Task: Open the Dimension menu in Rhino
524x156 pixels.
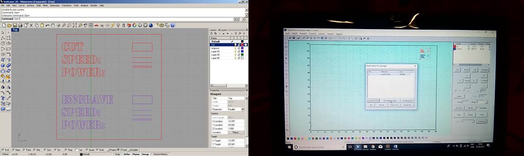Action: [55, 5]
